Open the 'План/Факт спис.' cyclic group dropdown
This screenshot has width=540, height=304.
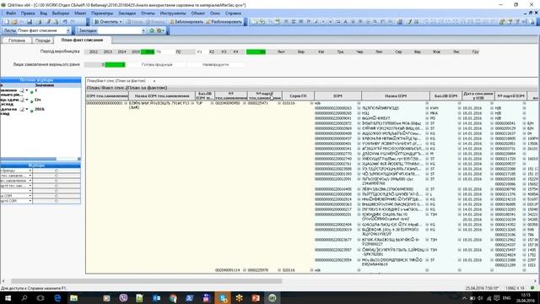click(x=154, y=81)
